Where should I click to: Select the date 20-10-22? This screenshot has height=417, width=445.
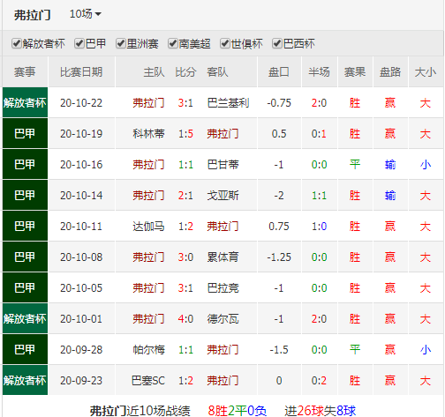(x=81, y=103)
